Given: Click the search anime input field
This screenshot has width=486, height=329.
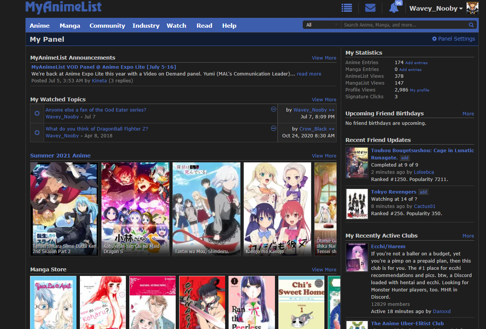Looking at the screenshot, I should tap(405, 25).
